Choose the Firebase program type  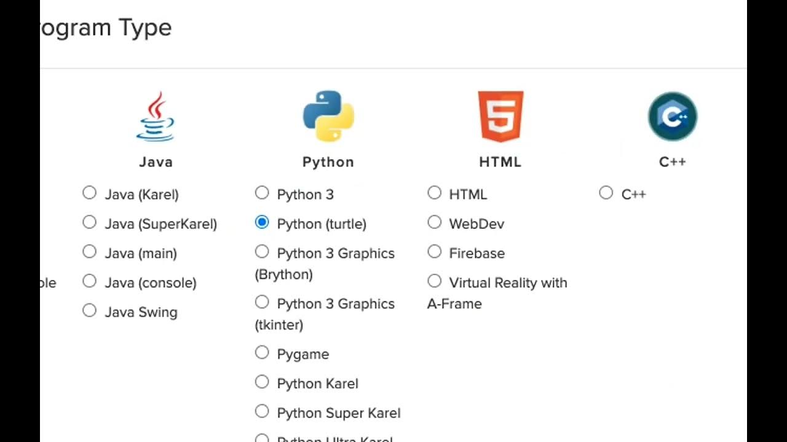[x=435, y=252]
